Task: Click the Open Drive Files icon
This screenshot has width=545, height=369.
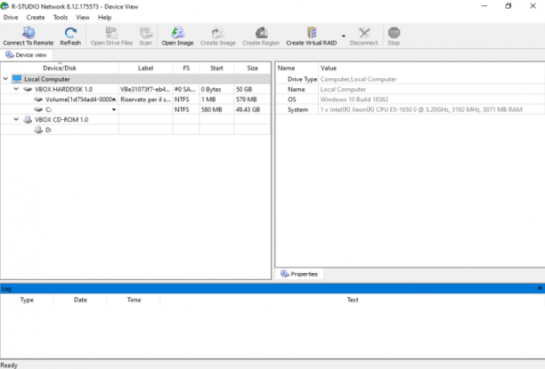Action: (111, 33)
